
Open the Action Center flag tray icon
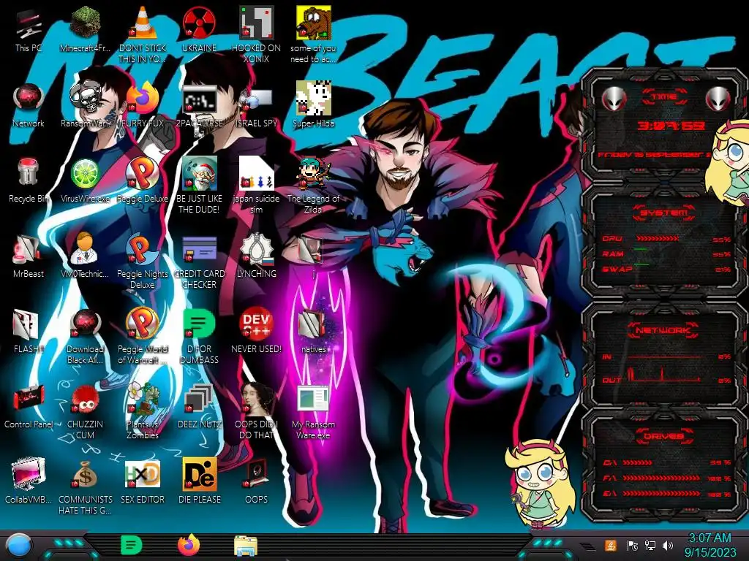pos(632,546)
